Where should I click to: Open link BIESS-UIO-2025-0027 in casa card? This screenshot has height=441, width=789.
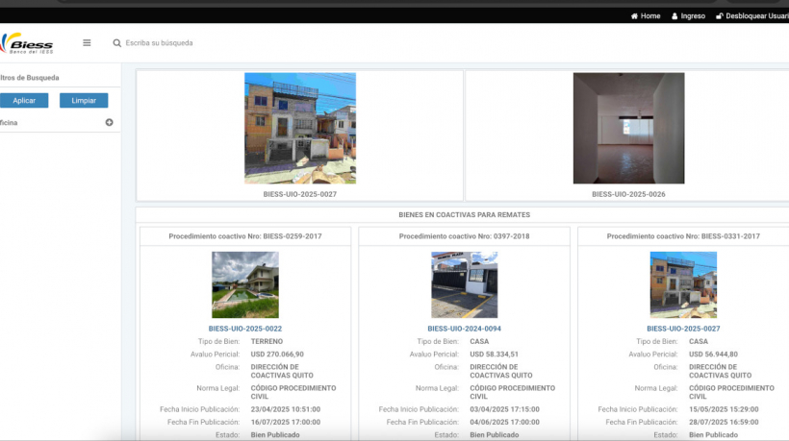[683, 329]
